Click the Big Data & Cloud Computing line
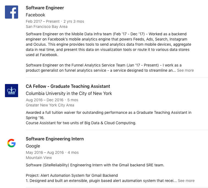The width and height of the screenshot is (208, 188). point(81,123)
